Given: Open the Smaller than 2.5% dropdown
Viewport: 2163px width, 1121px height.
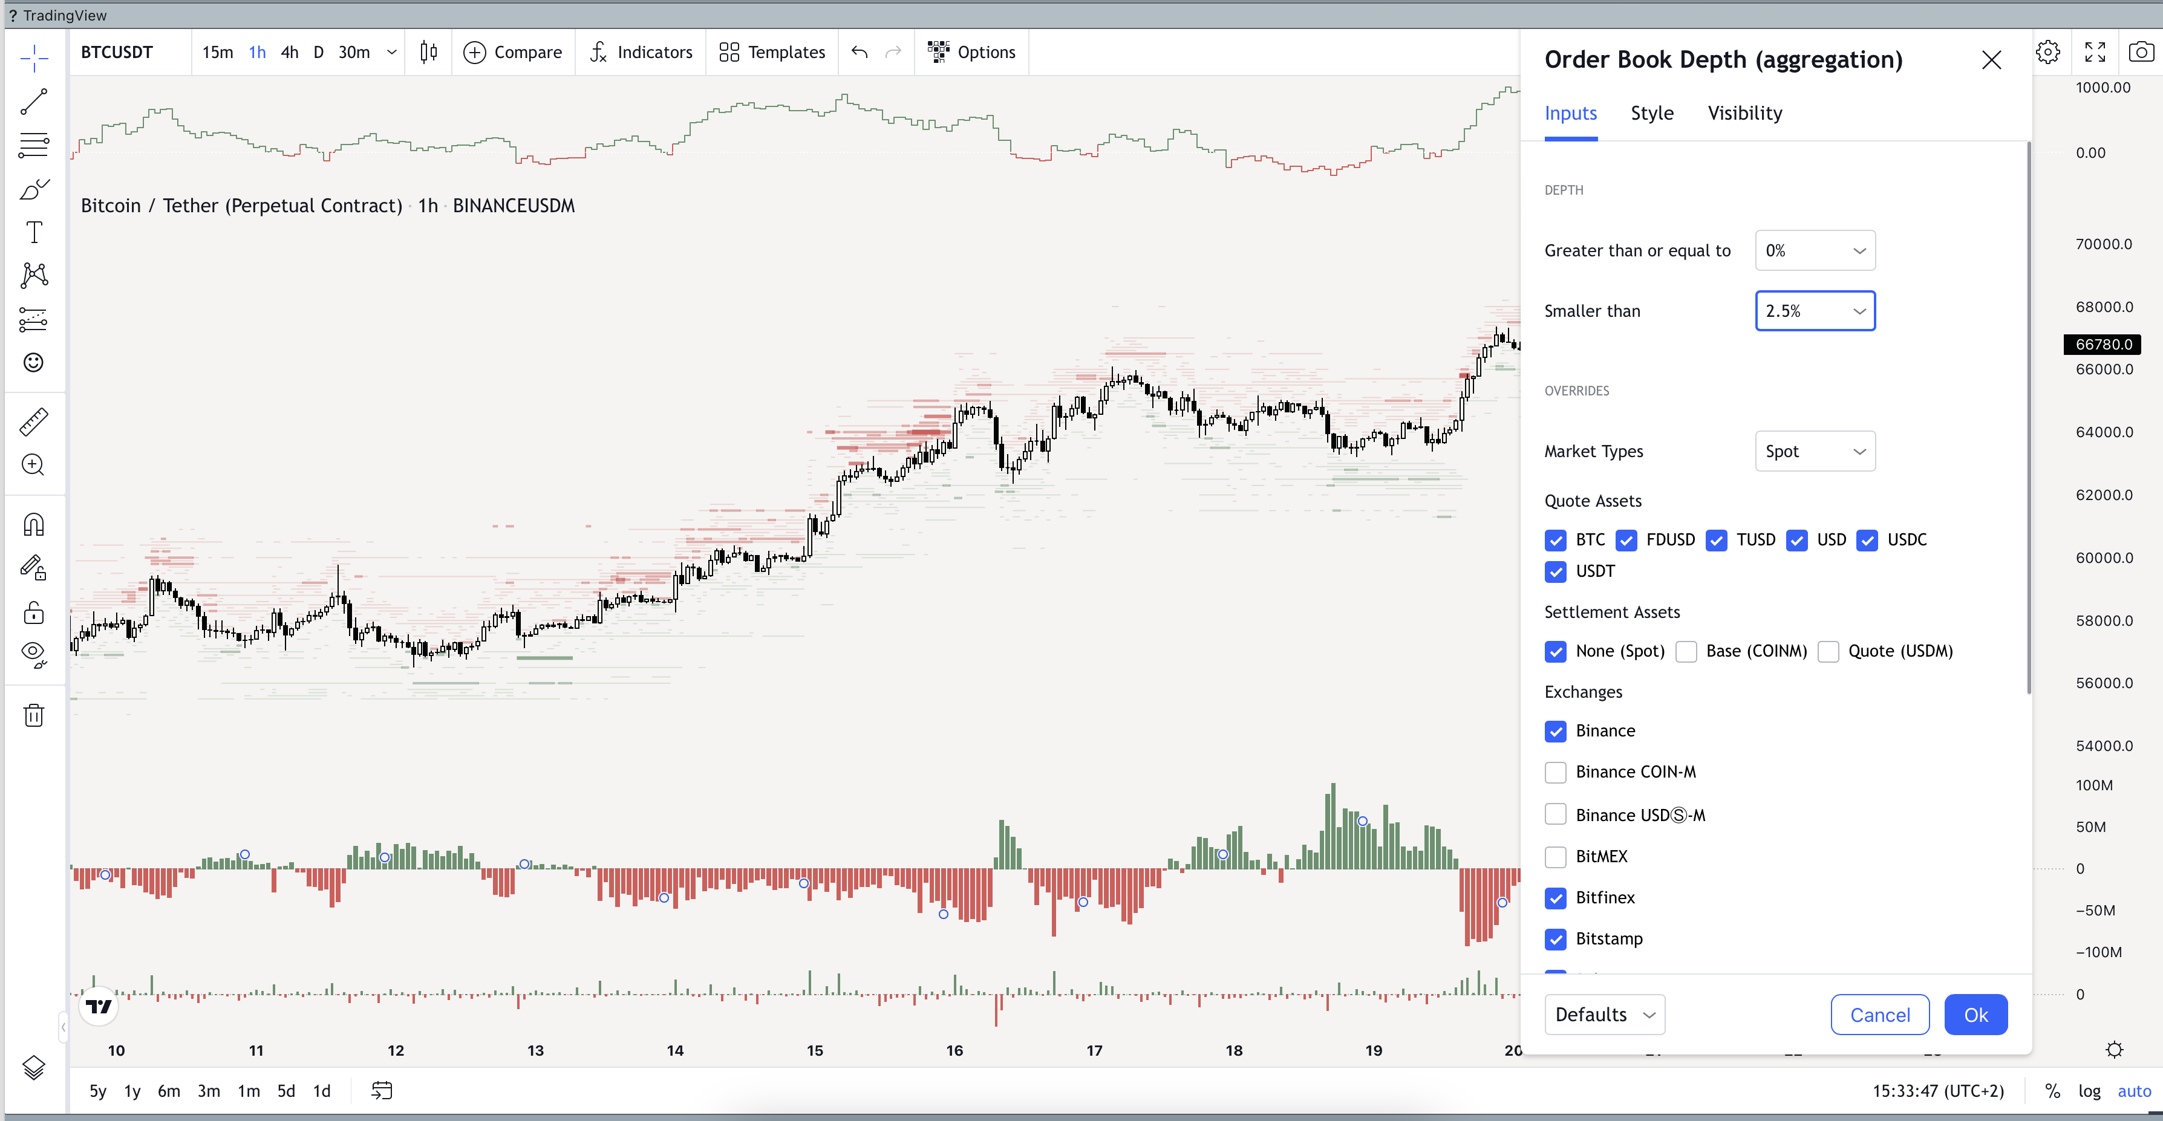Looking at the screenshot, I should pyautogui.click(x=1815, y=311).
